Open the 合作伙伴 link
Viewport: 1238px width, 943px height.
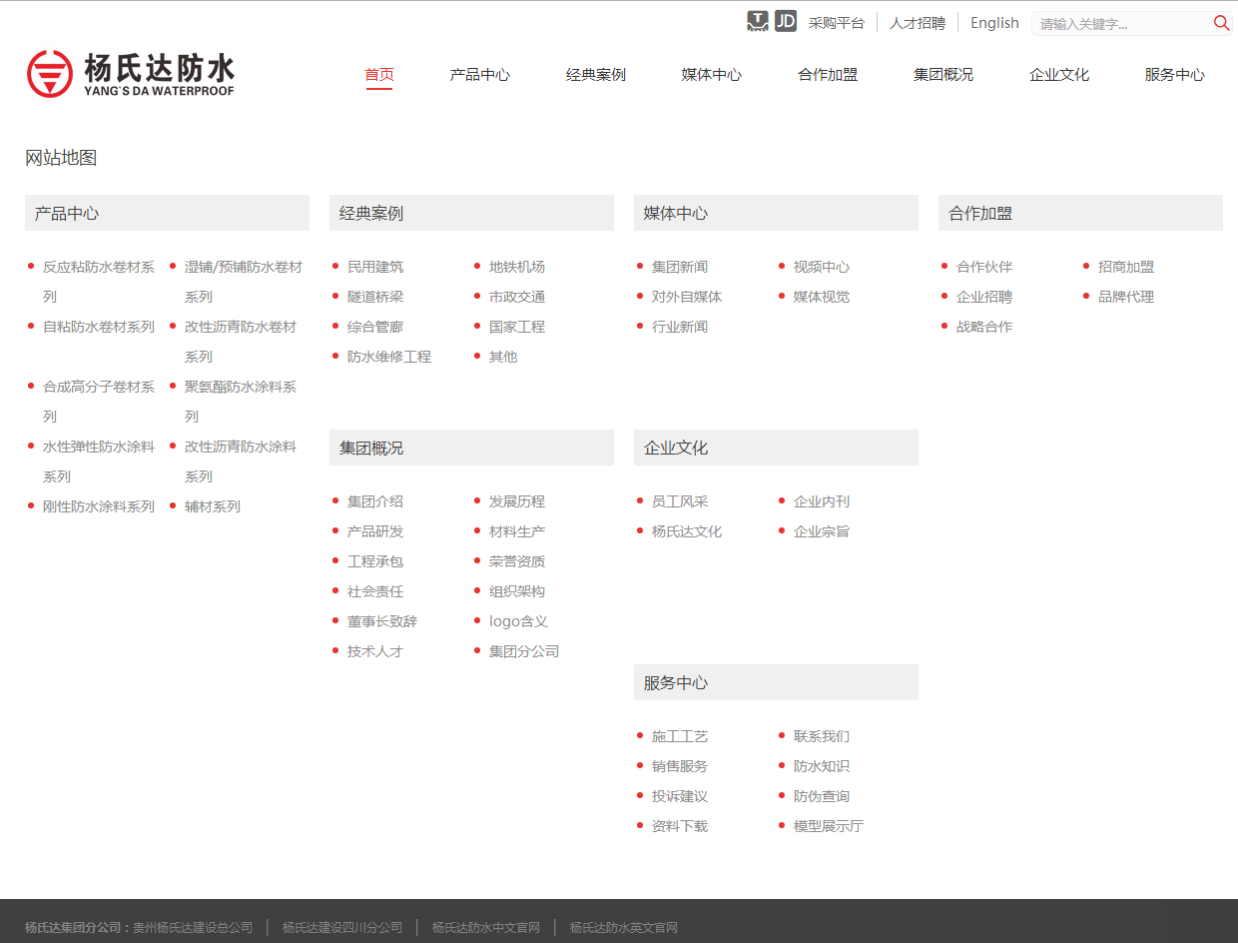point(984,267)
